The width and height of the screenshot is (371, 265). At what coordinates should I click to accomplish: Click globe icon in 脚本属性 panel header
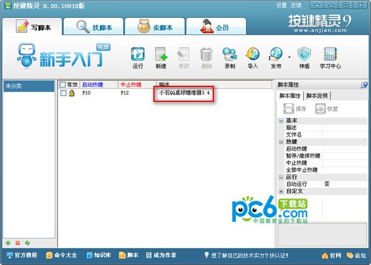tap(364, 85)
